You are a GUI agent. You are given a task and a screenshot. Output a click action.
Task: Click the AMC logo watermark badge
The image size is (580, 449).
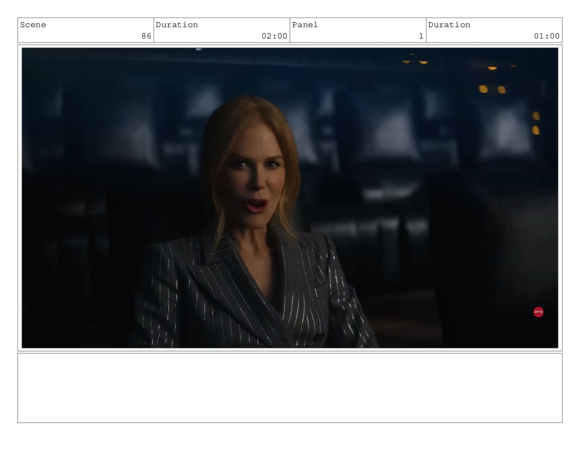pos(538,312)
